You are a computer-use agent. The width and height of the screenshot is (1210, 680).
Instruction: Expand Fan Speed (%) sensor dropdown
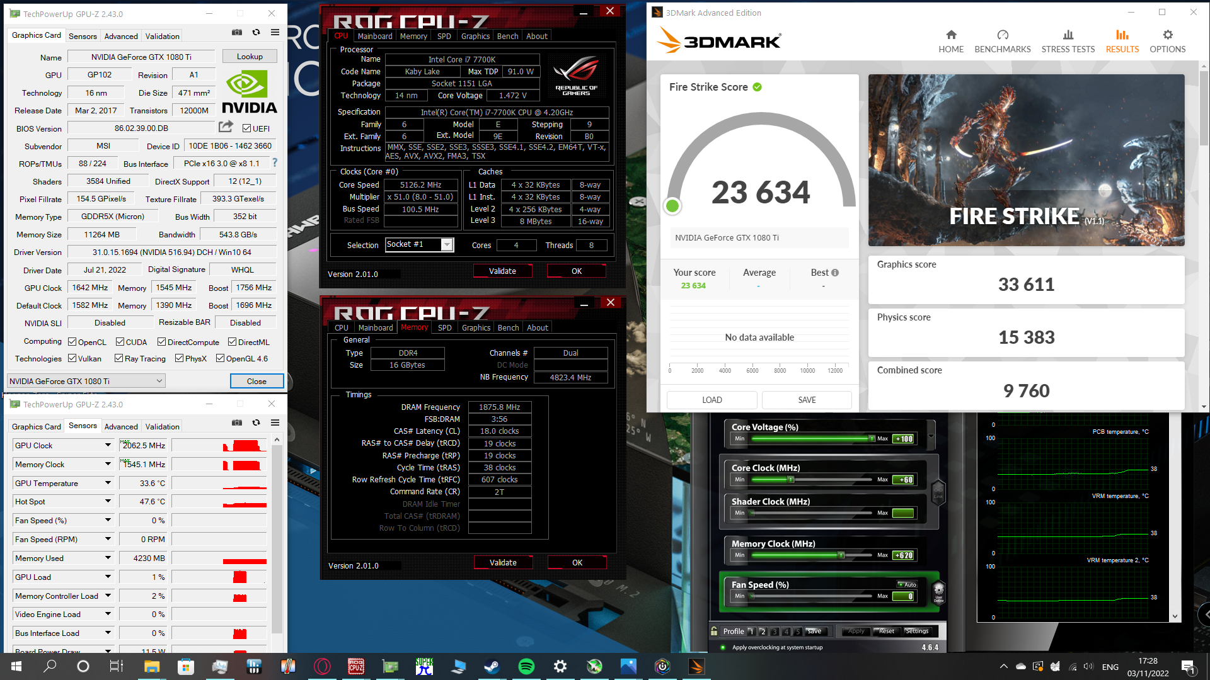[x=108, y=521]
